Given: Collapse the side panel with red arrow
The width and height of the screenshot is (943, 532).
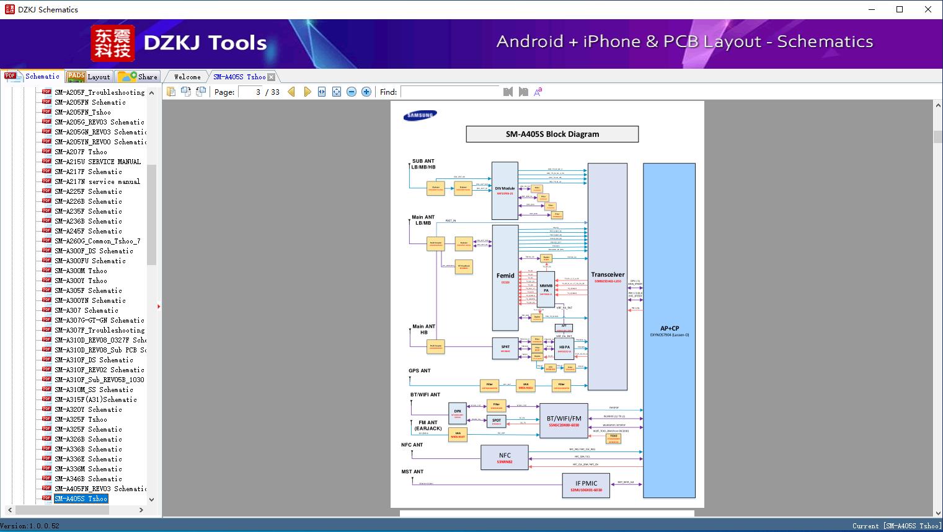Looking at the screenshot, I should (159, 307).
